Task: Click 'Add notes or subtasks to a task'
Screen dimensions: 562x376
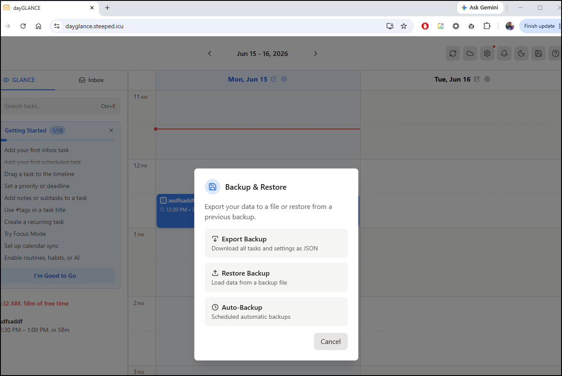Action: pyautogui.click(x=46, y=198)
